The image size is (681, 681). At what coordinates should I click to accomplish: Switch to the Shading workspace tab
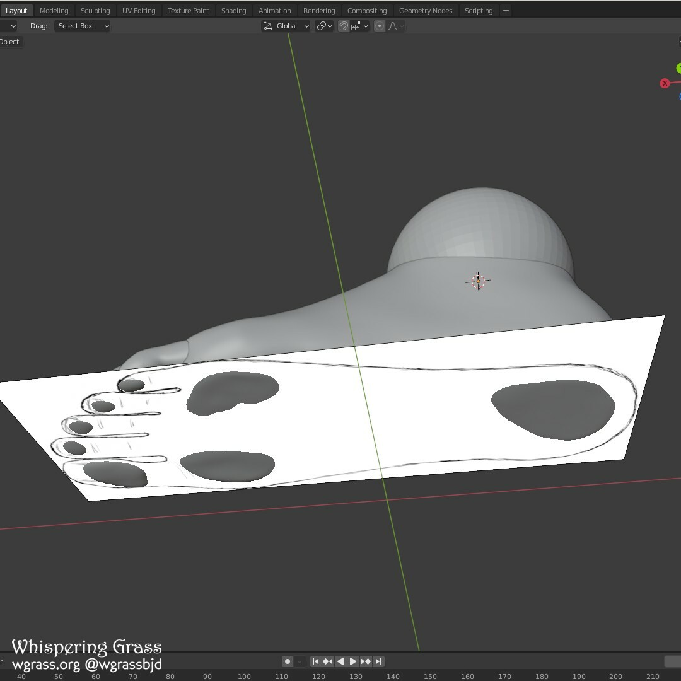234,11
